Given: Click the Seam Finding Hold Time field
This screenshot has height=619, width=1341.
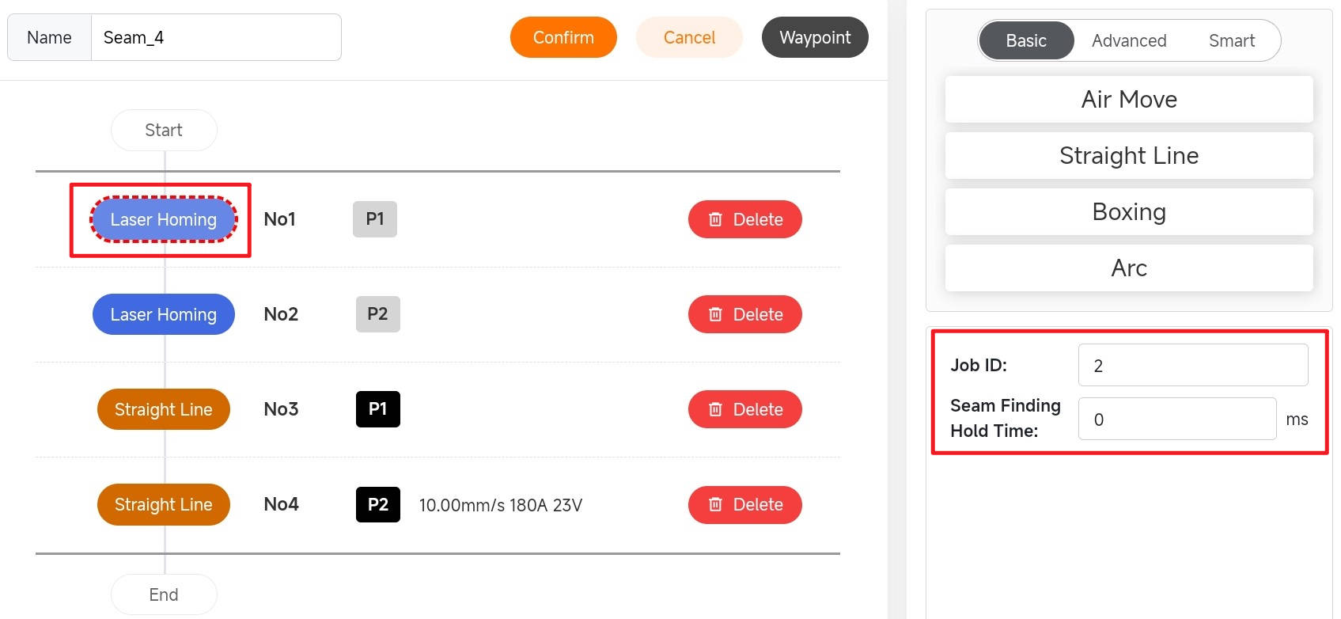Looking at the screenshot, I should pyautogui.click(x=1176, y=420).
